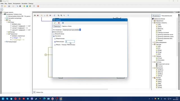
Task: Click the green compile icon in main toolbar
Action: [x=24, y=6]
